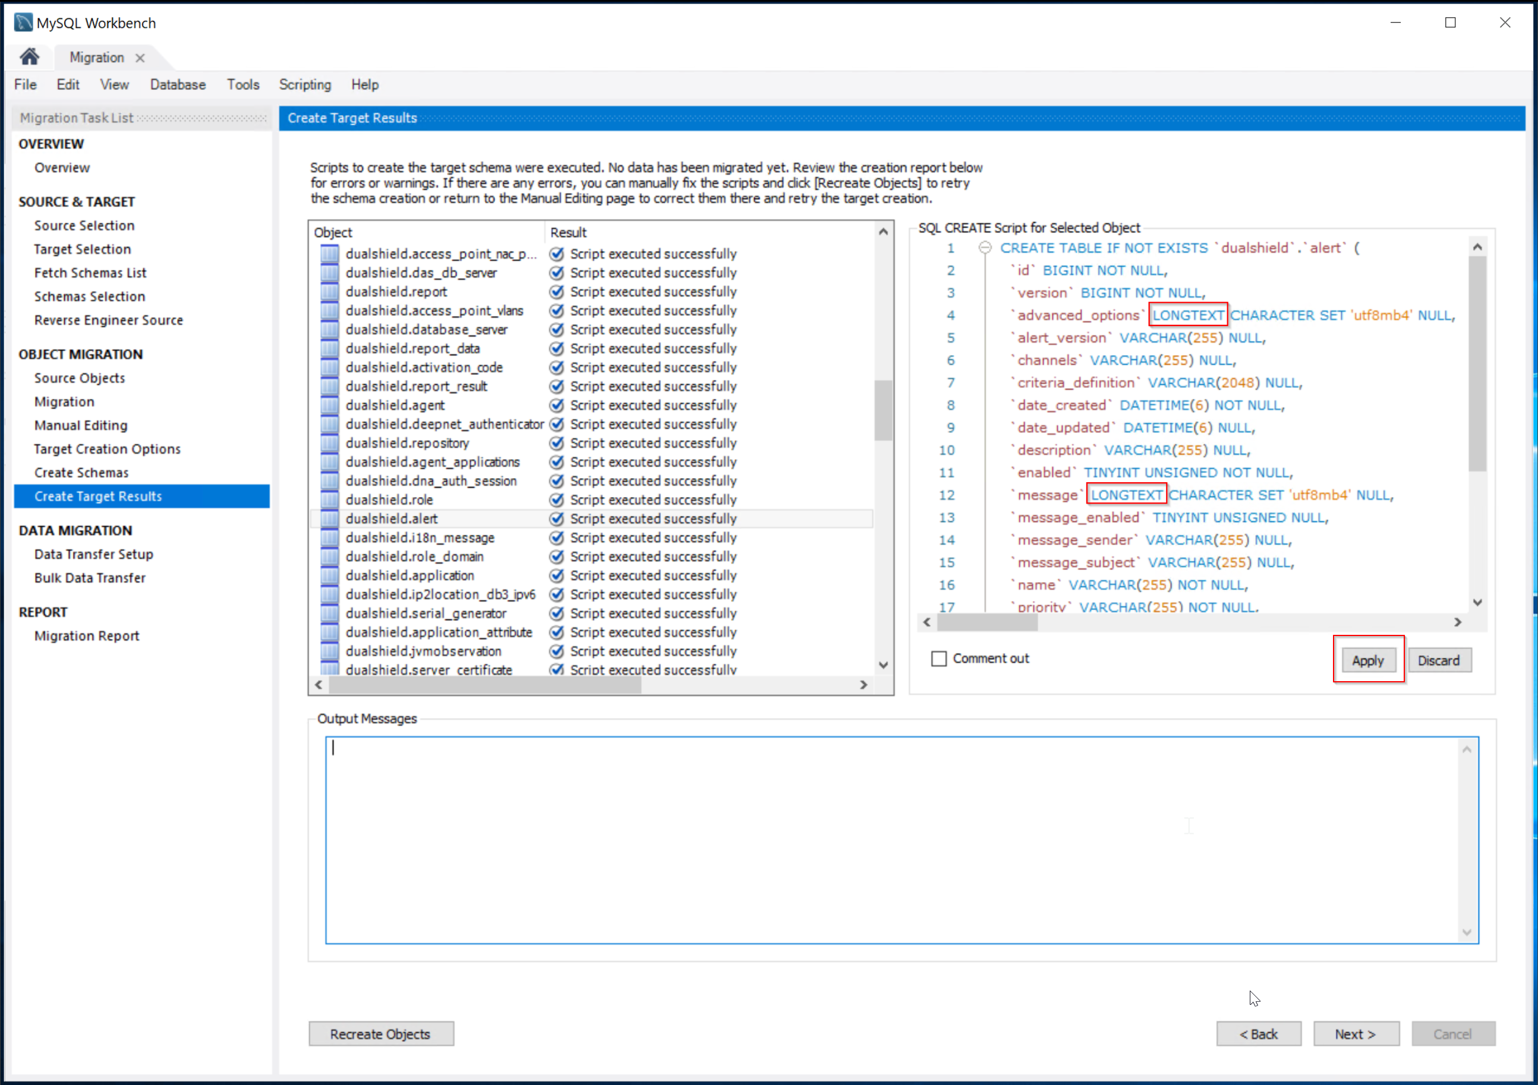Click table icon beside dualshield.application
Image resolution: width=1538 pixels, height=1085 pixels.
pyautogui.click(x=329, y=575)
